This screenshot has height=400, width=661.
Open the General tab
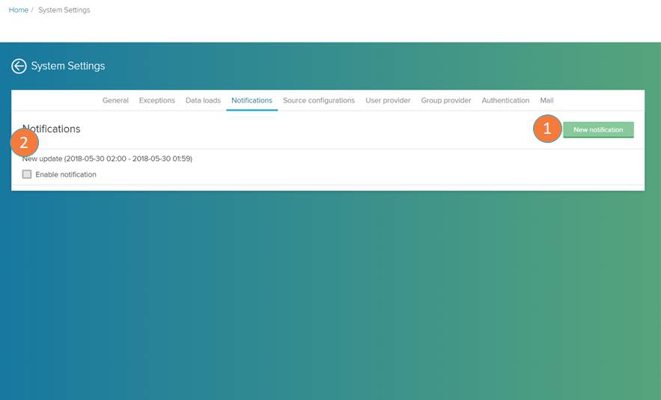115,100
